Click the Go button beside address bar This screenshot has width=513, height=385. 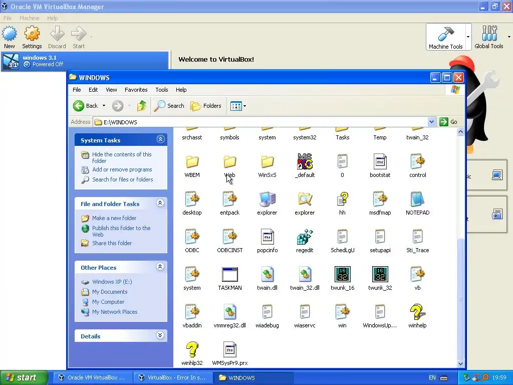tap(449, 122)
